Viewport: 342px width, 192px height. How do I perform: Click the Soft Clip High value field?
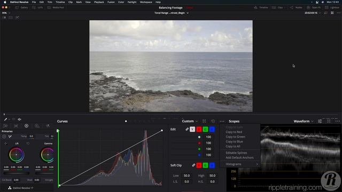point(213,175)
